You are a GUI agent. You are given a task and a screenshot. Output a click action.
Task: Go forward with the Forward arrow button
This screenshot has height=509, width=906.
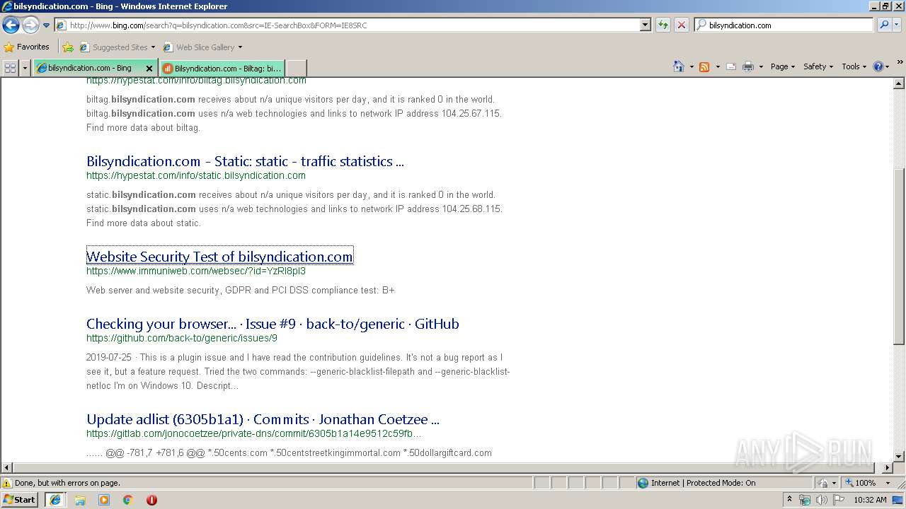pos(30,25)
